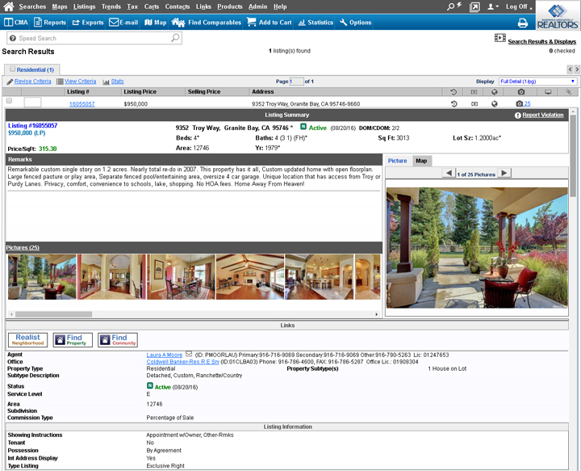
Task: Open the CMA tool
Action: pyautogui.click(x=15, y=23)
